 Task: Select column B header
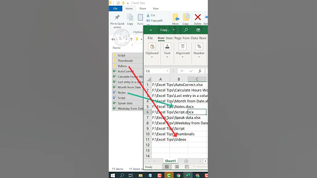179,79
